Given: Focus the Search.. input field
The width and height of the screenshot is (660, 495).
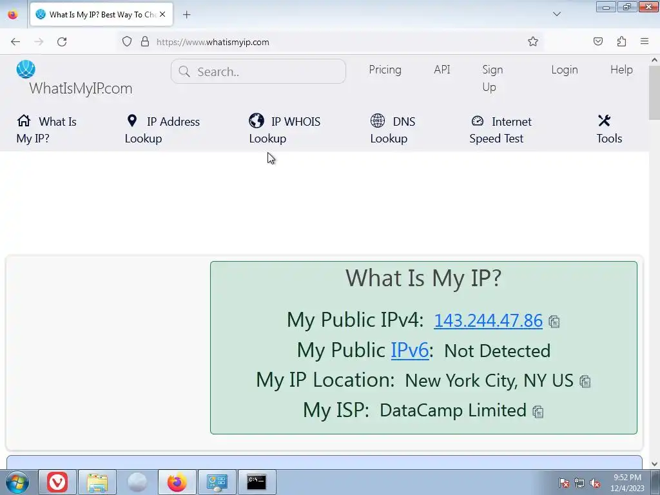Looking at the screenshot, I should tap(258, 71).
